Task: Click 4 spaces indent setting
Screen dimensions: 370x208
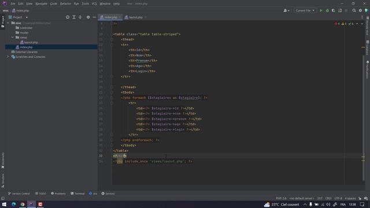Action: [x=350, y=198]
